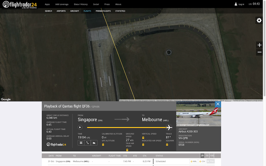
Task: Click the flight route view icon
Action: click(x=87, y=143)
